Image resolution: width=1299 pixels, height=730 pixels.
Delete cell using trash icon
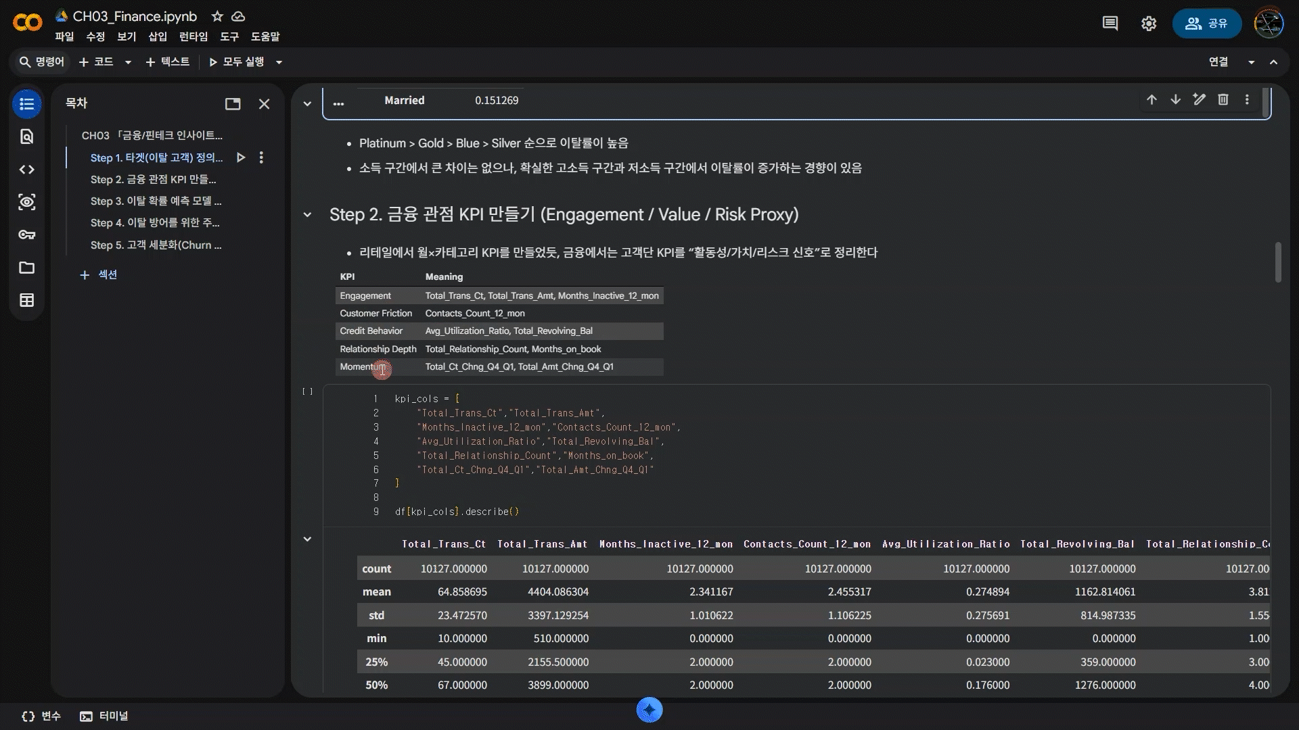(x=1223, y=100)
